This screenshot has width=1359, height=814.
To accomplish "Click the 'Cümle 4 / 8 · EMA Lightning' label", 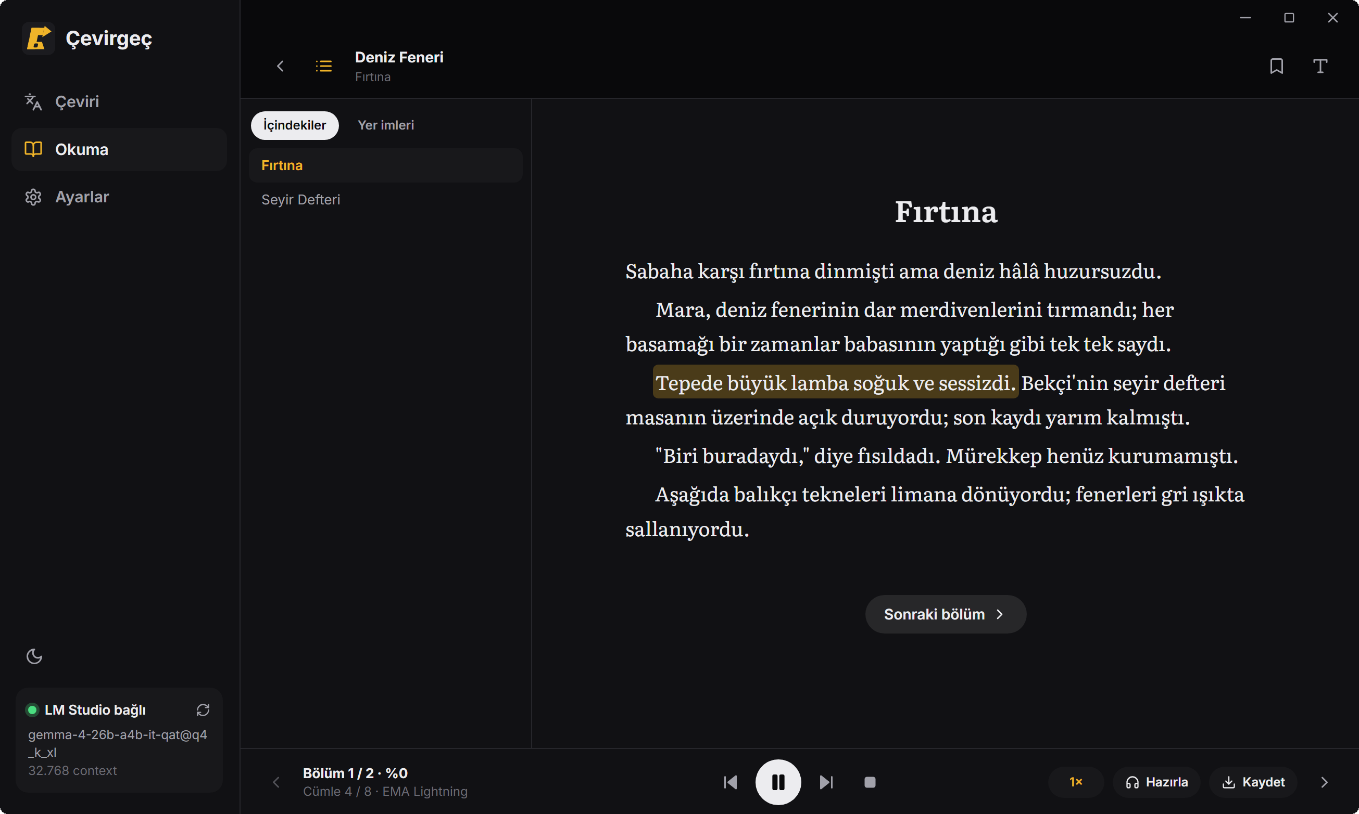I will point(385,792).
